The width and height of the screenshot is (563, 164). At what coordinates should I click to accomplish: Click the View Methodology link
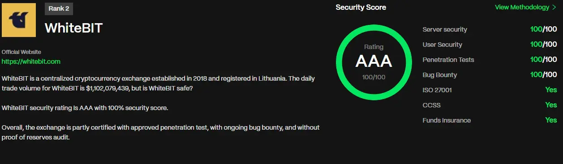[522, 7]
